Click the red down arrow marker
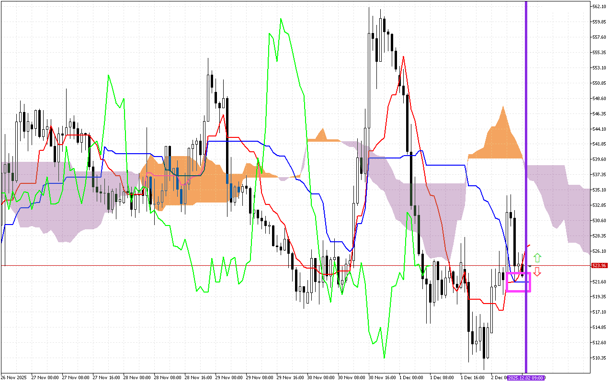The width and height of the screenshot is (613, 383). point(537,271)
